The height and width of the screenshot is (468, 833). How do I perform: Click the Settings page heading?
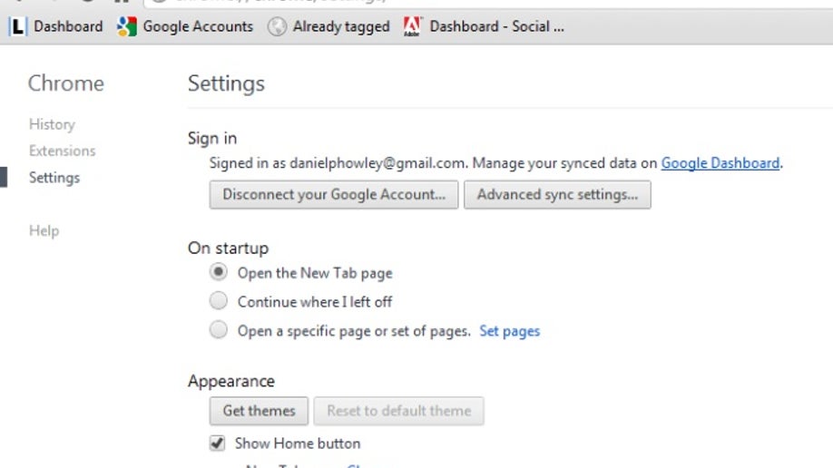[226, 83]
